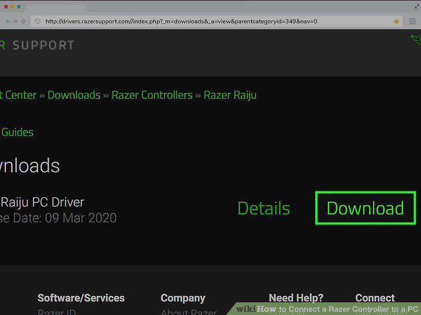Click the Center breadcrumb link
Screen dimensions: 421x315
[19, 95]
